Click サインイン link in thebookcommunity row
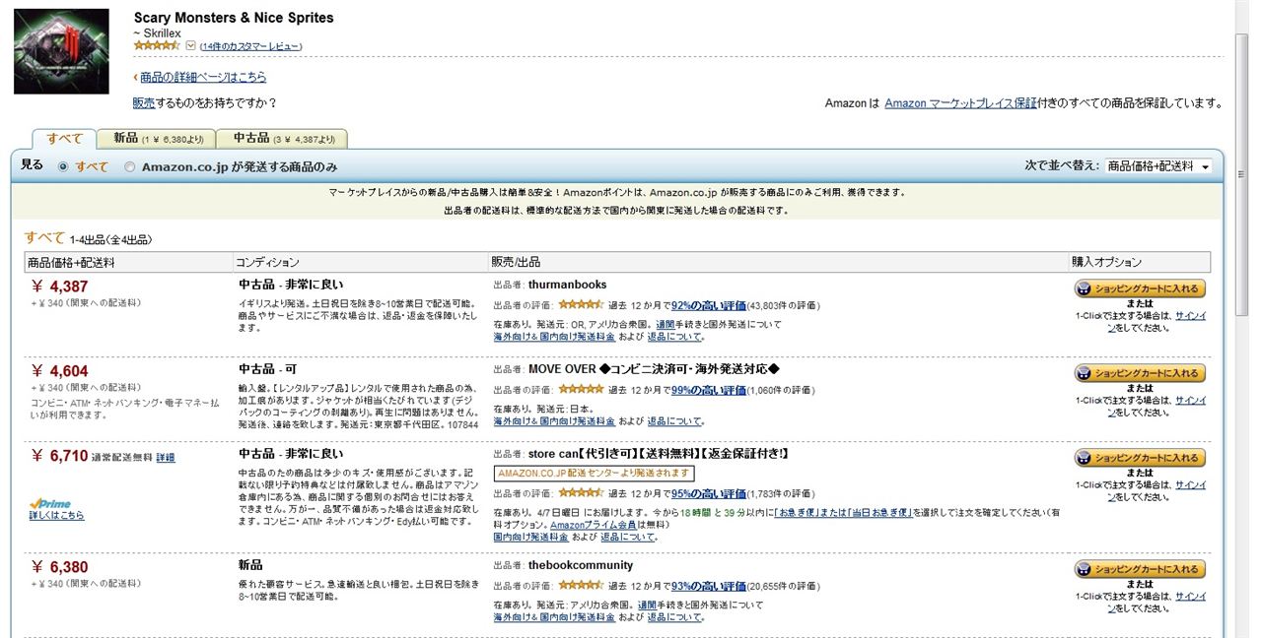The image size is (1262, 638). [1190, 597]
